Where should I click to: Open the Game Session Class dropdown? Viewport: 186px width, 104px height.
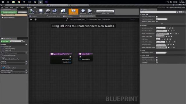pos(160,28)
